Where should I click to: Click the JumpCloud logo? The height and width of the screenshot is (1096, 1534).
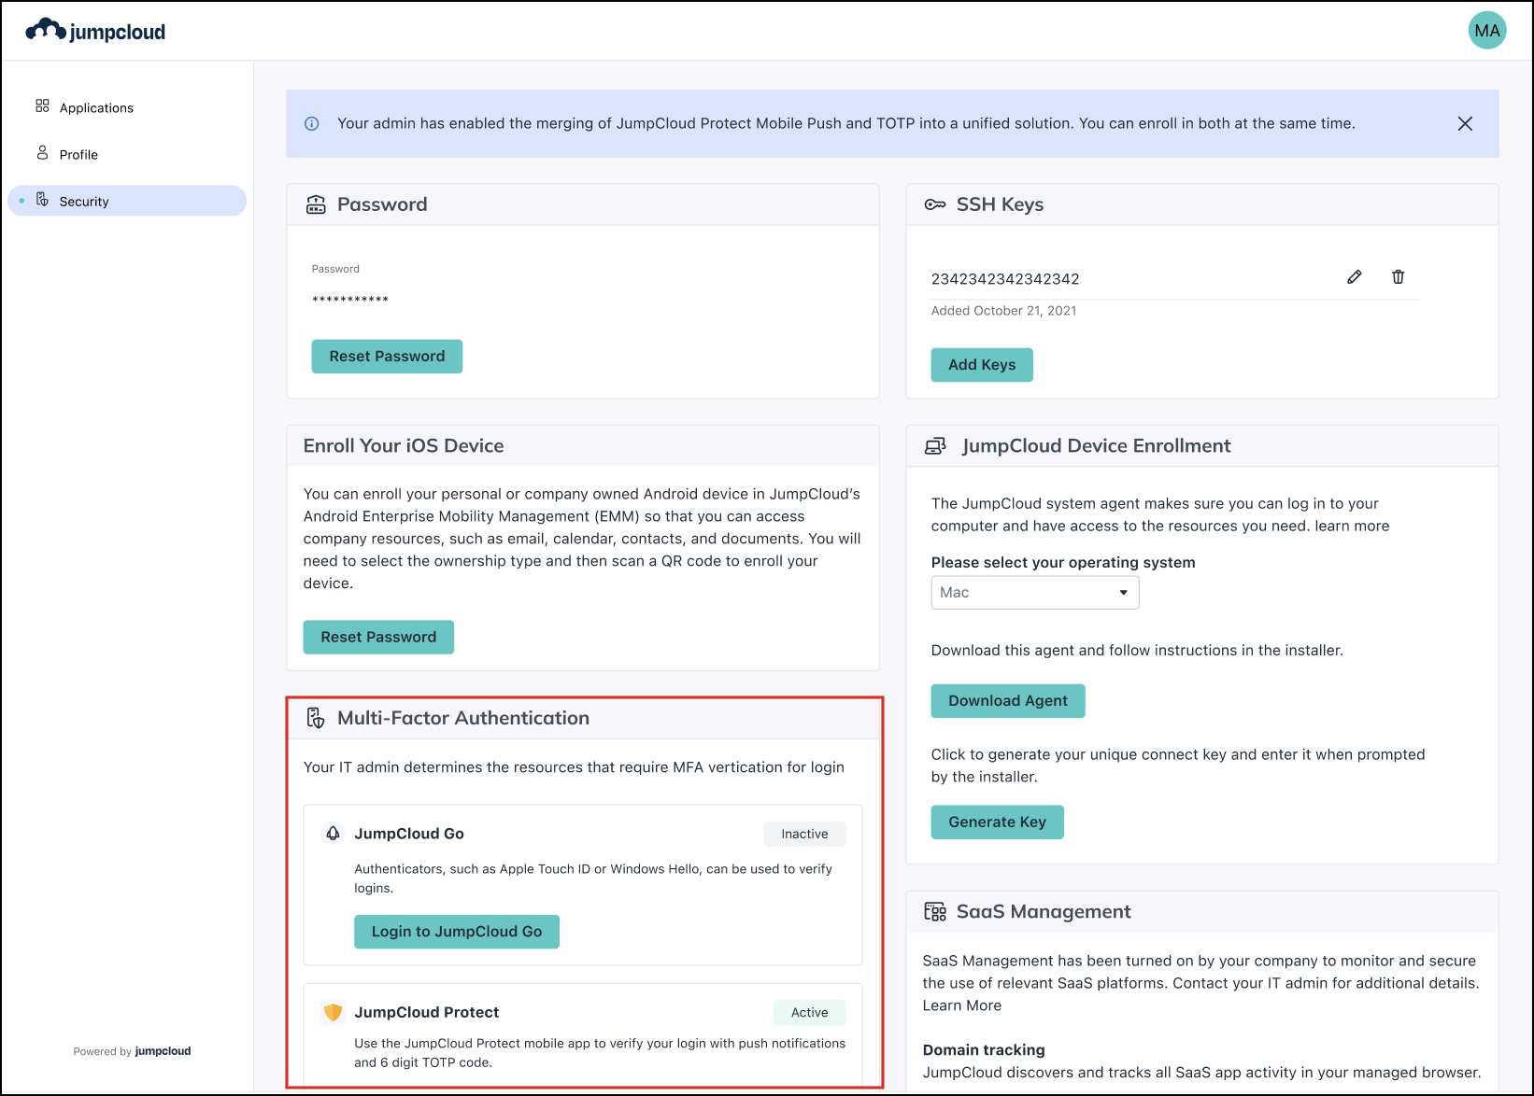[x=94, y=29]
